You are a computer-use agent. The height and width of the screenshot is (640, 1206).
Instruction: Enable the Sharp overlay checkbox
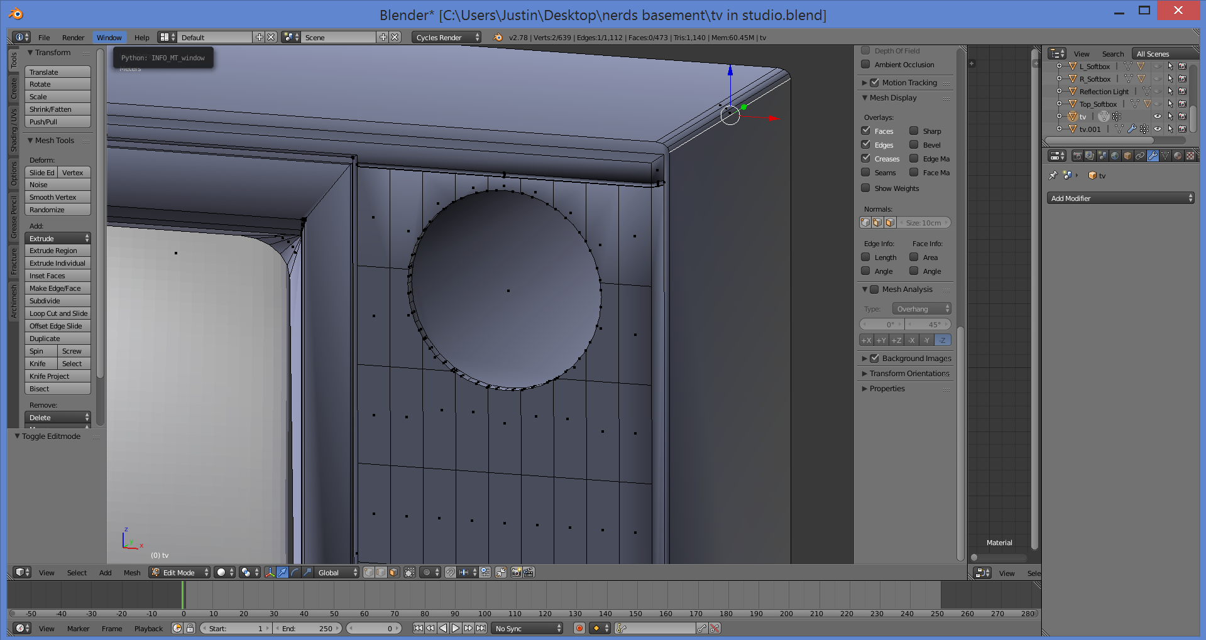(x=914, y=131)
